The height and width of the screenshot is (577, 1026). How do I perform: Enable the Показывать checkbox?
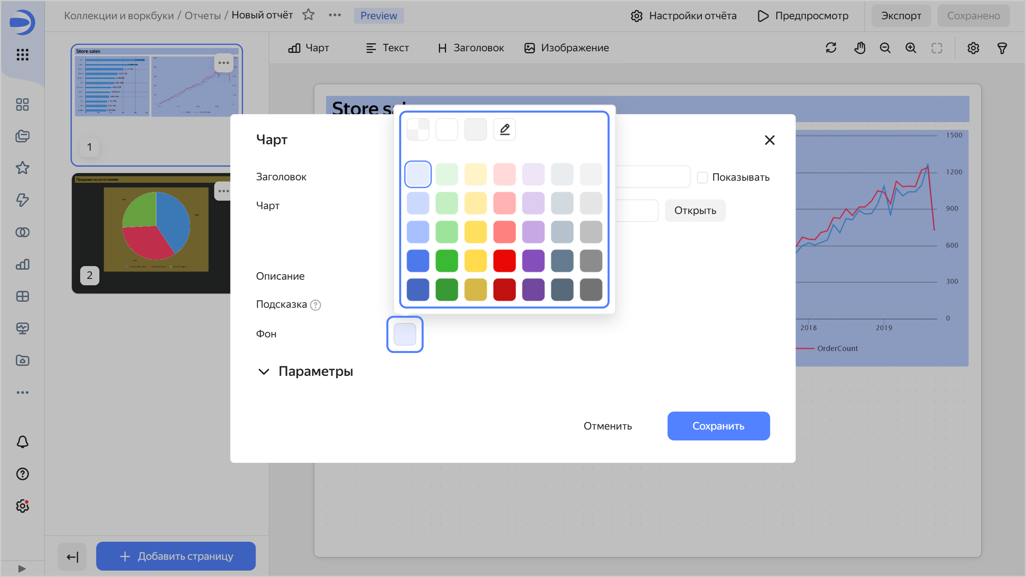[702, 178]
